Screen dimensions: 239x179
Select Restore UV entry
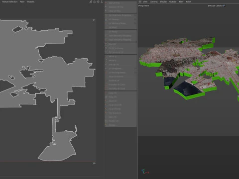[120, 121]
